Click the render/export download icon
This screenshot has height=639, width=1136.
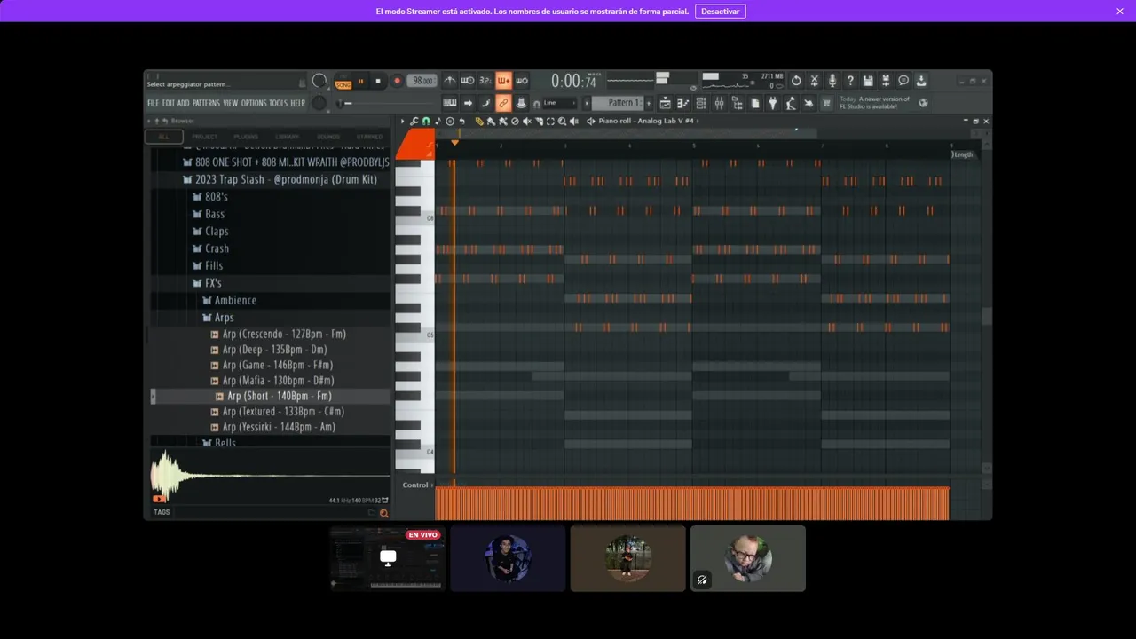[x=921, y=81]
